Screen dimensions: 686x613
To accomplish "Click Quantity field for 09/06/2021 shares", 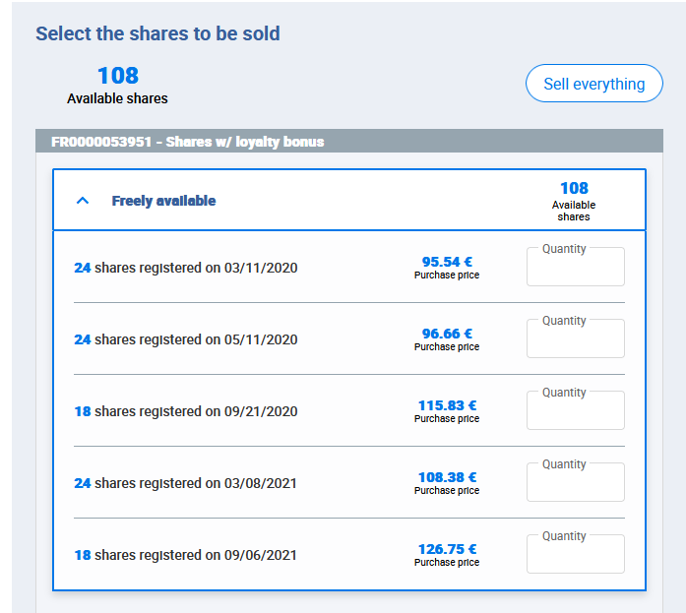I will (x=575, y=556).
